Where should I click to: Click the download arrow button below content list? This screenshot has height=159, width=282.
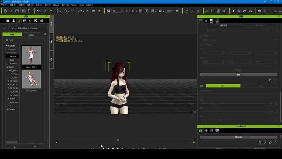point(15,147)
